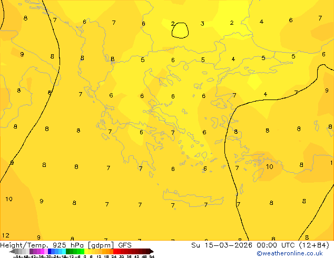Image resolution: width=334 pixels, height=258 pixels.
Task: Click the pale pink swatch in the legend
Action: [x=46, y=251]
